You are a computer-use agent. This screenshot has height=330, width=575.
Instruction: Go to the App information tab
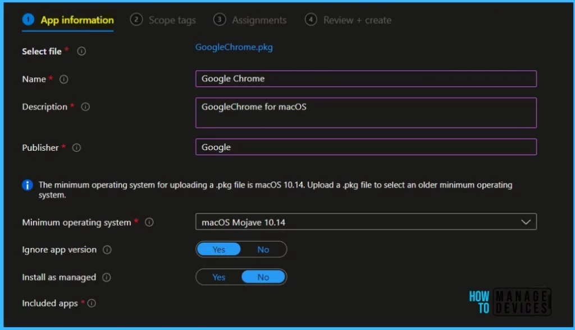click(68, 20)
